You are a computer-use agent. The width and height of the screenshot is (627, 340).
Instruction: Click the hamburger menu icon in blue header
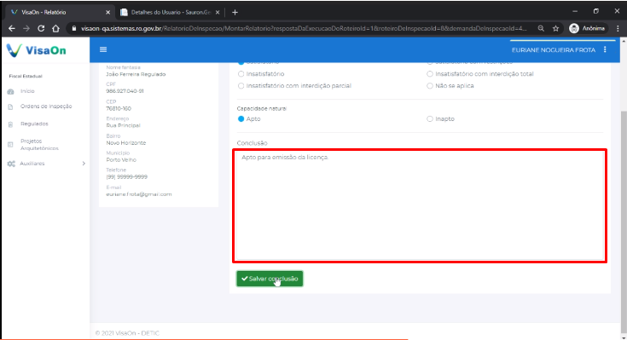[103, 49]
